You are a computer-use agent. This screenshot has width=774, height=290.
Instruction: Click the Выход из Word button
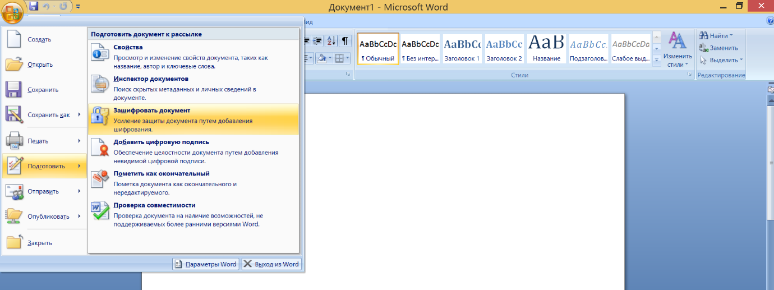pyautogui.click(x=271, y=264)
